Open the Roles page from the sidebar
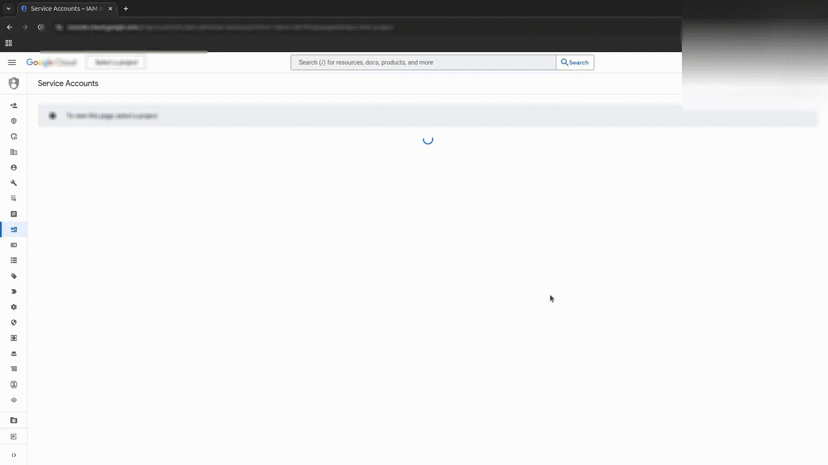This screenshot has width=828, height=465. (x=14, y=260)
